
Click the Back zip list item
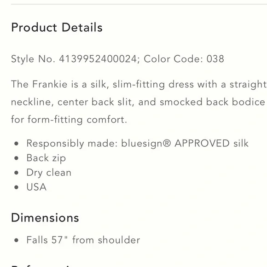(46, 158)
